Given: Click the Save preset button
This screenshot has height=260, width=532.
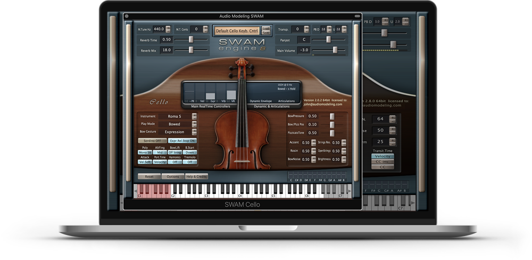Looking at the screenshot, I should (266, 32).
